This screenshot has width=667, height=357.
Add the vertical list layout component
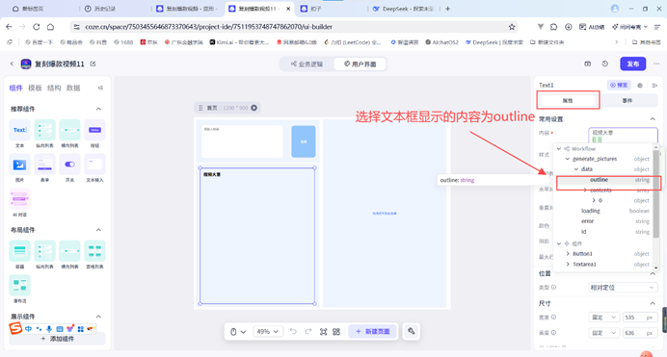tap(44, 251)
